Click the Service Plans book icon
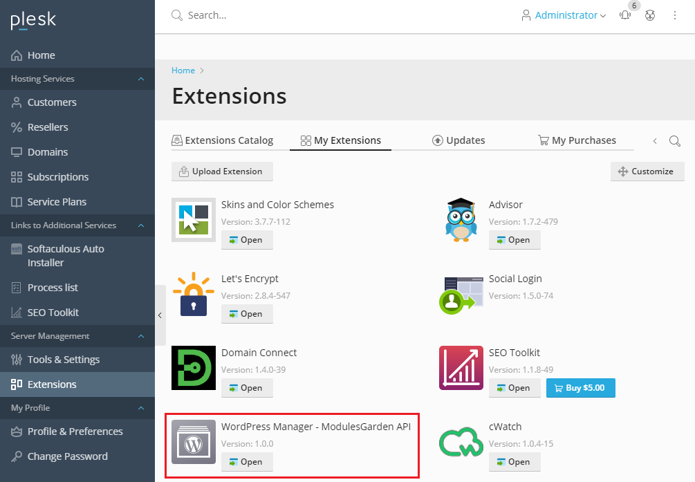This screenshot has width=695, height=482. [17, 202]
